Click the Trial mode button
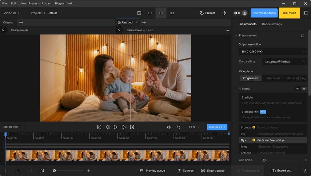 pyautogui.click(x=289, y=13)
